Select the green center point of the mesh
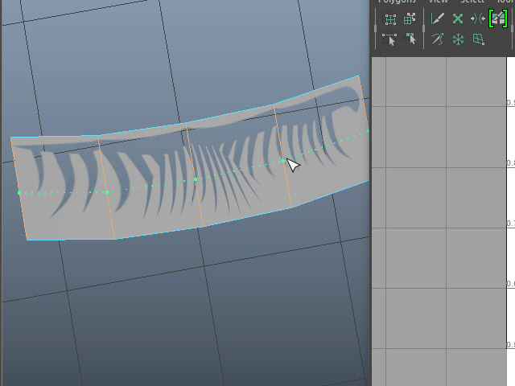Viewport: 515px width, 386px height. click(196, 179)
